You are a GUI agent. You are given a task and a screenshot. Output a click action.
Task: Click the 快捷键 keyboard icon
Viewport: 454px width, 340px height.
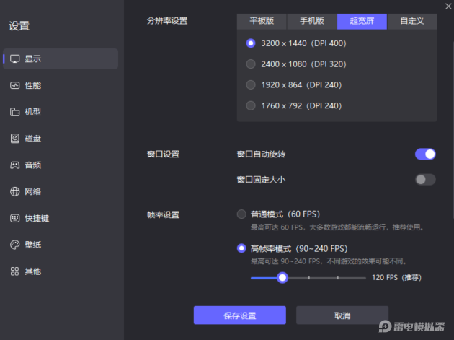(14, 218)
